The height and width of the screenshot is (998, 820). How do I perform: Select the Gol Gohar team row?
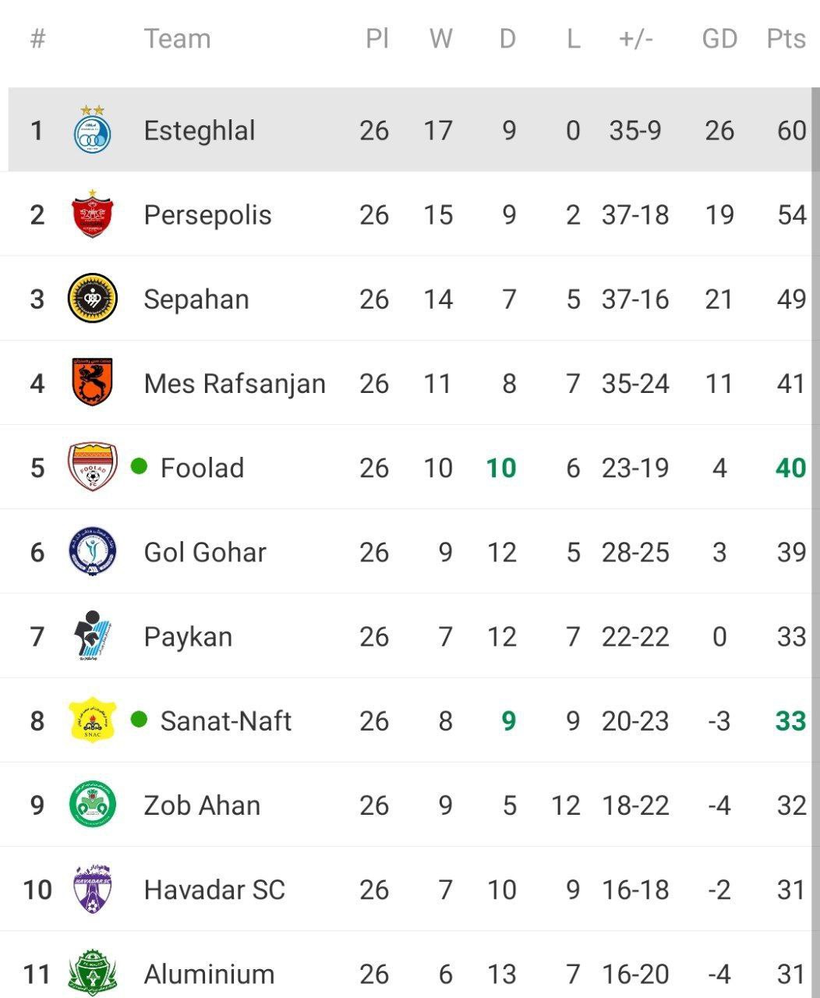pos(410,551)
